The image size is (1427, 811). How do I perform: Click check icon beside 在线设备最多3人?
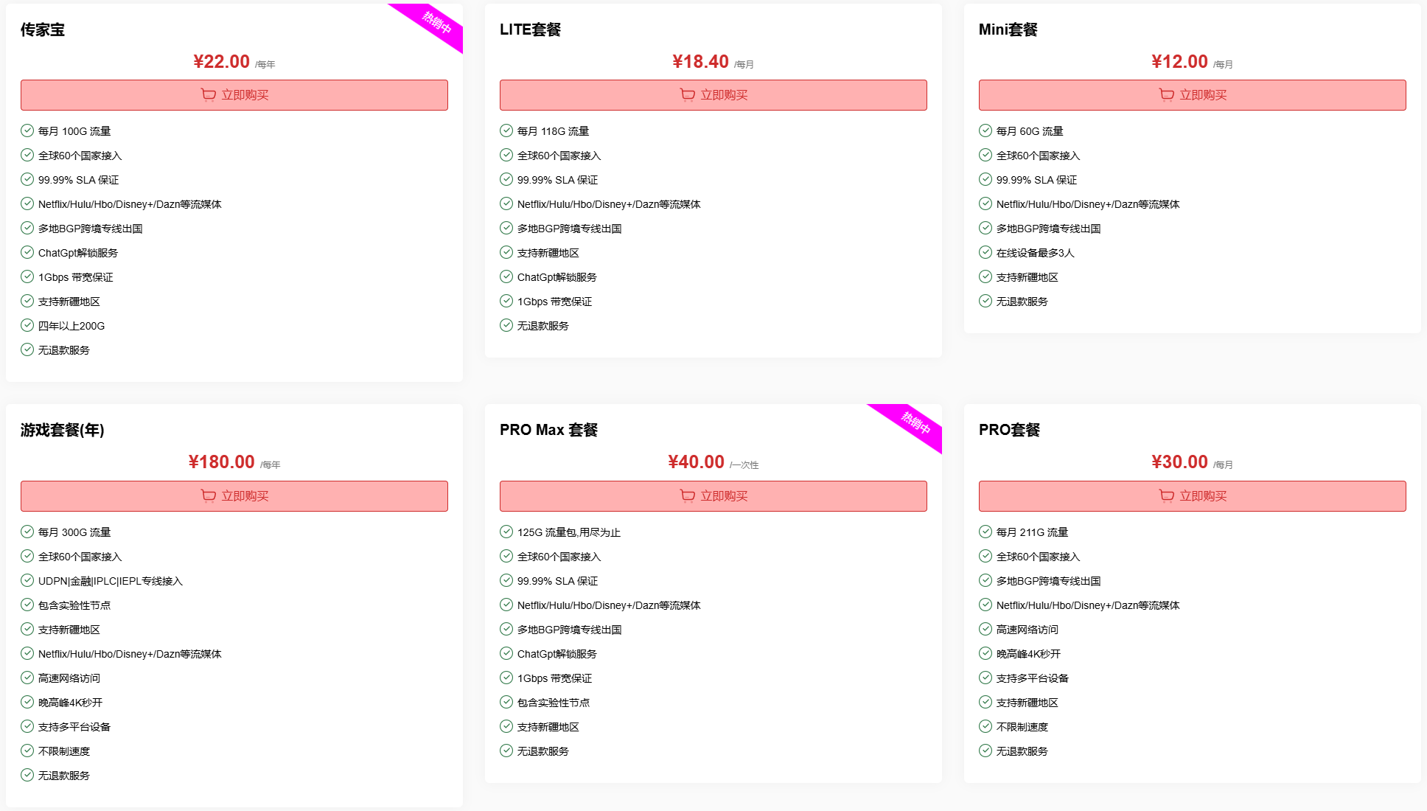985,252
